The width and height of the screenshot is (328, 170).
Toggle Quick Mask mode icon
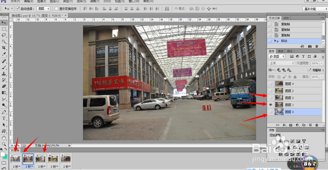[x=4, y=163]
